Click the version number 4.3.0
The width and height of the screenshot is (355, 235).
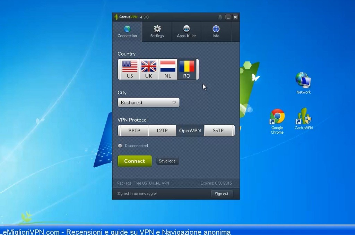(144, 17)
